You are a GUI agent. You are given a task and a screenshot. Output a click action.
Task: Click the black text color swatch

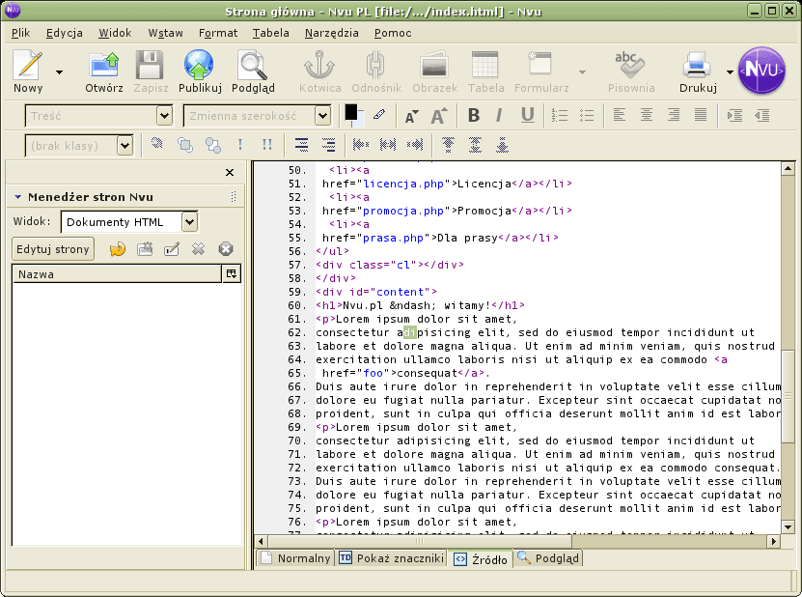click(351, 111)
